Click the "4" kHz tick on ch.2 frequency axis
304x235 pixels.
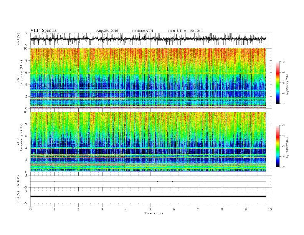pos(26,148)
